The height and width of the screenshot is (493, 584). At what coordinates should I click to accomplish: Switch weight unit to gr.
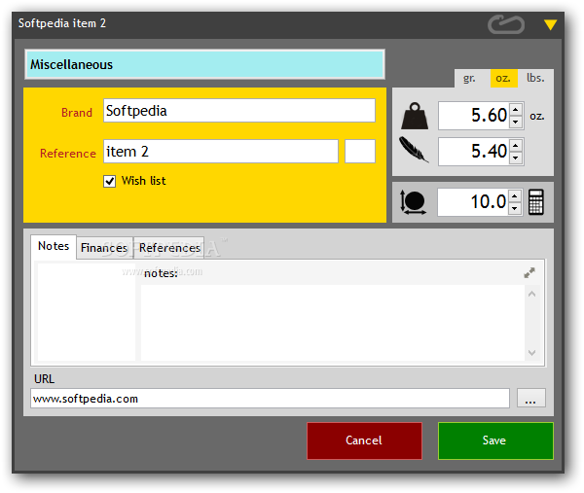click(x=469, y=78)
